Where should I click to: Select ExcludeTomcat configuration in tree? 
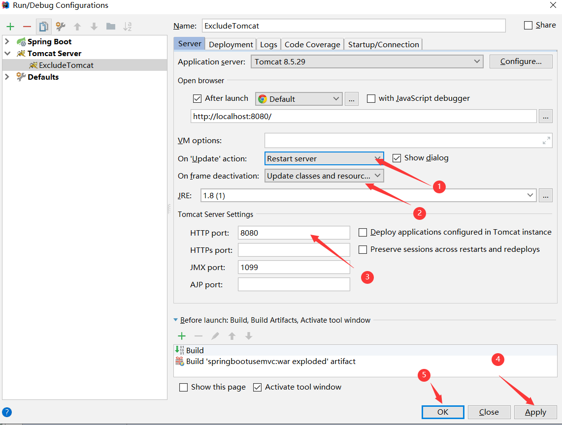pos(85,65)
